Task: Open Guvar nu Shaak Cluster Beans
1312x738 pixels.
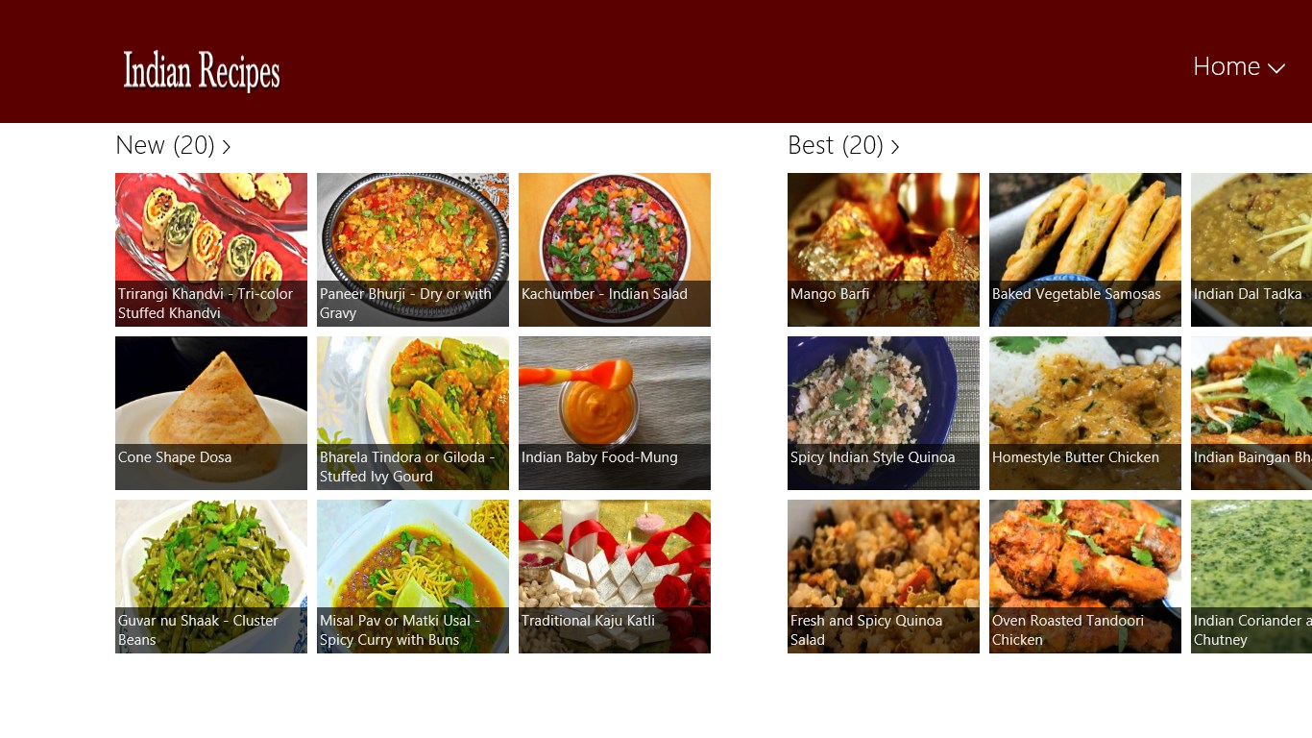Action: tap(211, 577)
